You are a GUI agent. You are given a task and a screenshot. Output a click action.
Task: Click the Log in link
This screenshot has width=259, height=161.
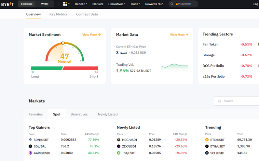point(256,4)
